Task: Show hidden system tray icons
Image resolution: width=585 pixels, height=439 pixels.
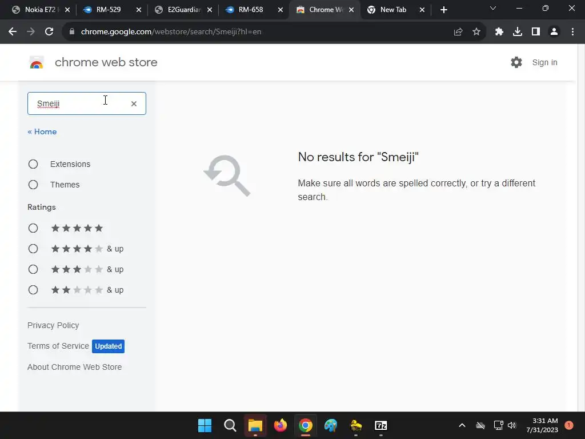Action: (x=462, y=425)
